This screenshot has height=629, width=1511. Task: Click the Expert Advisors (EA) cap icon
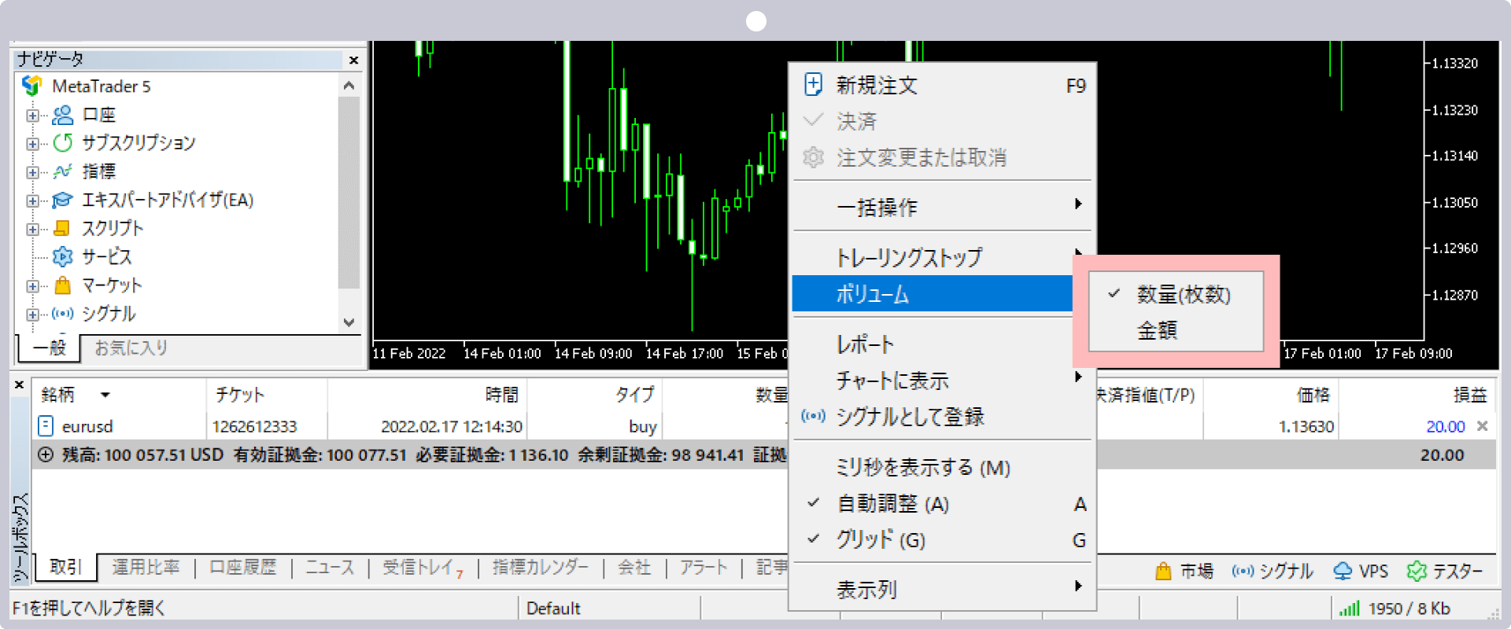click(x=62, y=200)
